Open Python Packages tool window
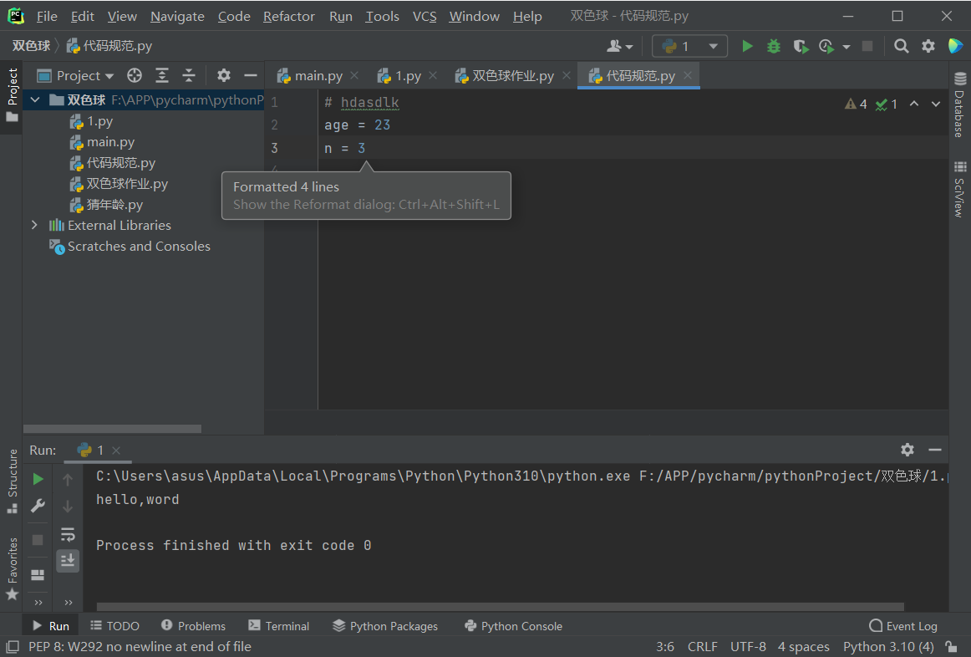The height and width of the screenshot is (657, 971). point(385,626)
